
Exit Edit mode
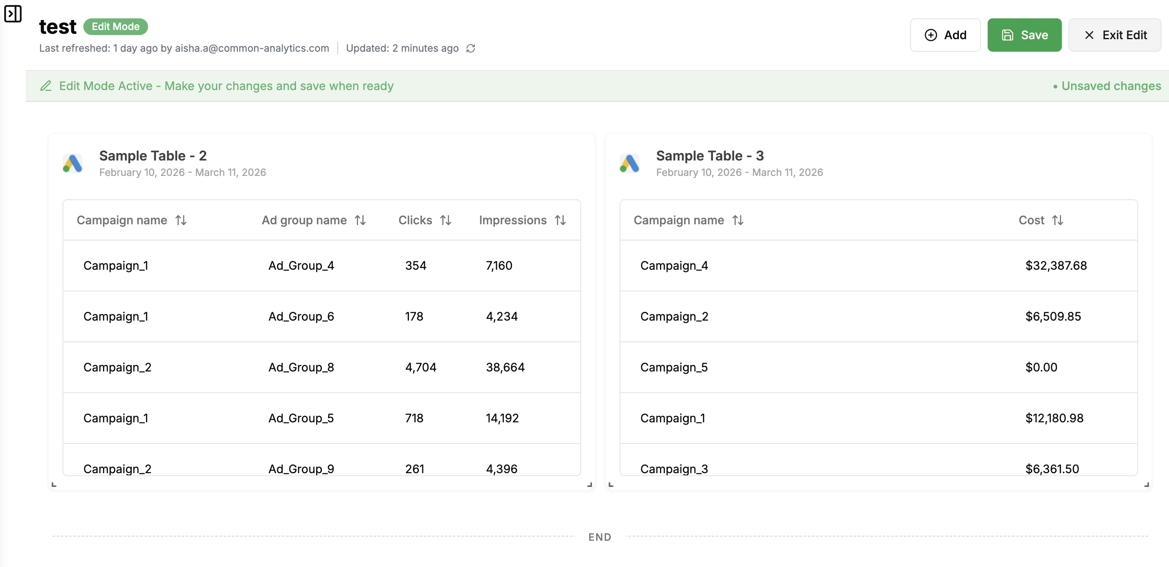click(1115, 35)
